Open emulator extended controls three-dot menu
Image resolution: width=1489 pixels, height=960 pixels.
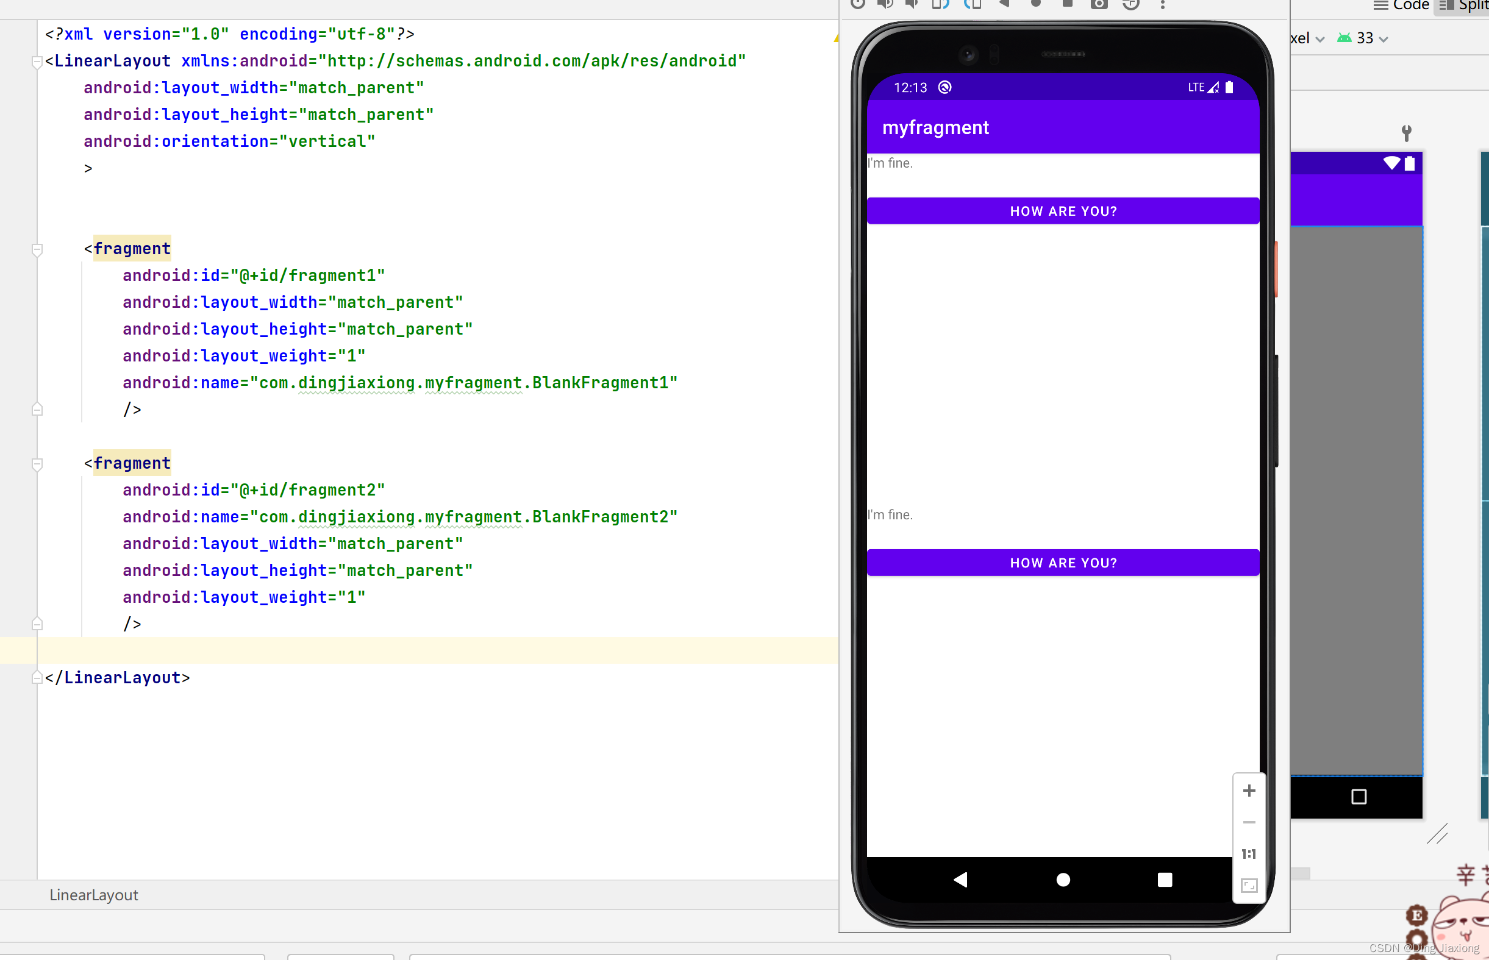[x=1162, y=4]
